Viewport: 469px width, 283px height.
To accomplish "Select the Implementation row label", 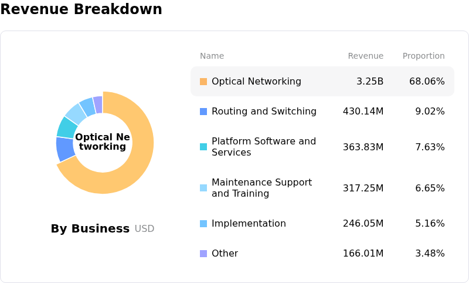I will [249, 224].
